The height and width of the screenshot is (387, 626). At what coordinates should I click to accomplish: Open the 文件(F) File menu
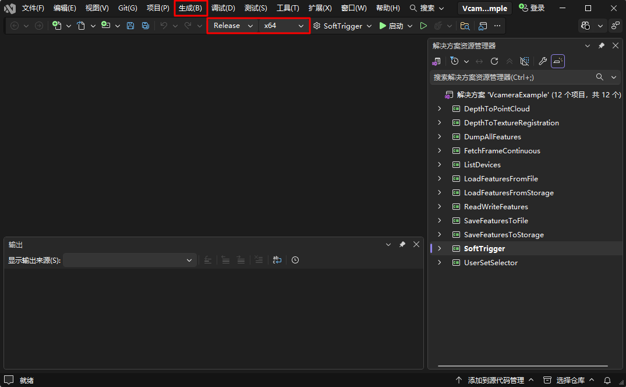coord(33,8)
